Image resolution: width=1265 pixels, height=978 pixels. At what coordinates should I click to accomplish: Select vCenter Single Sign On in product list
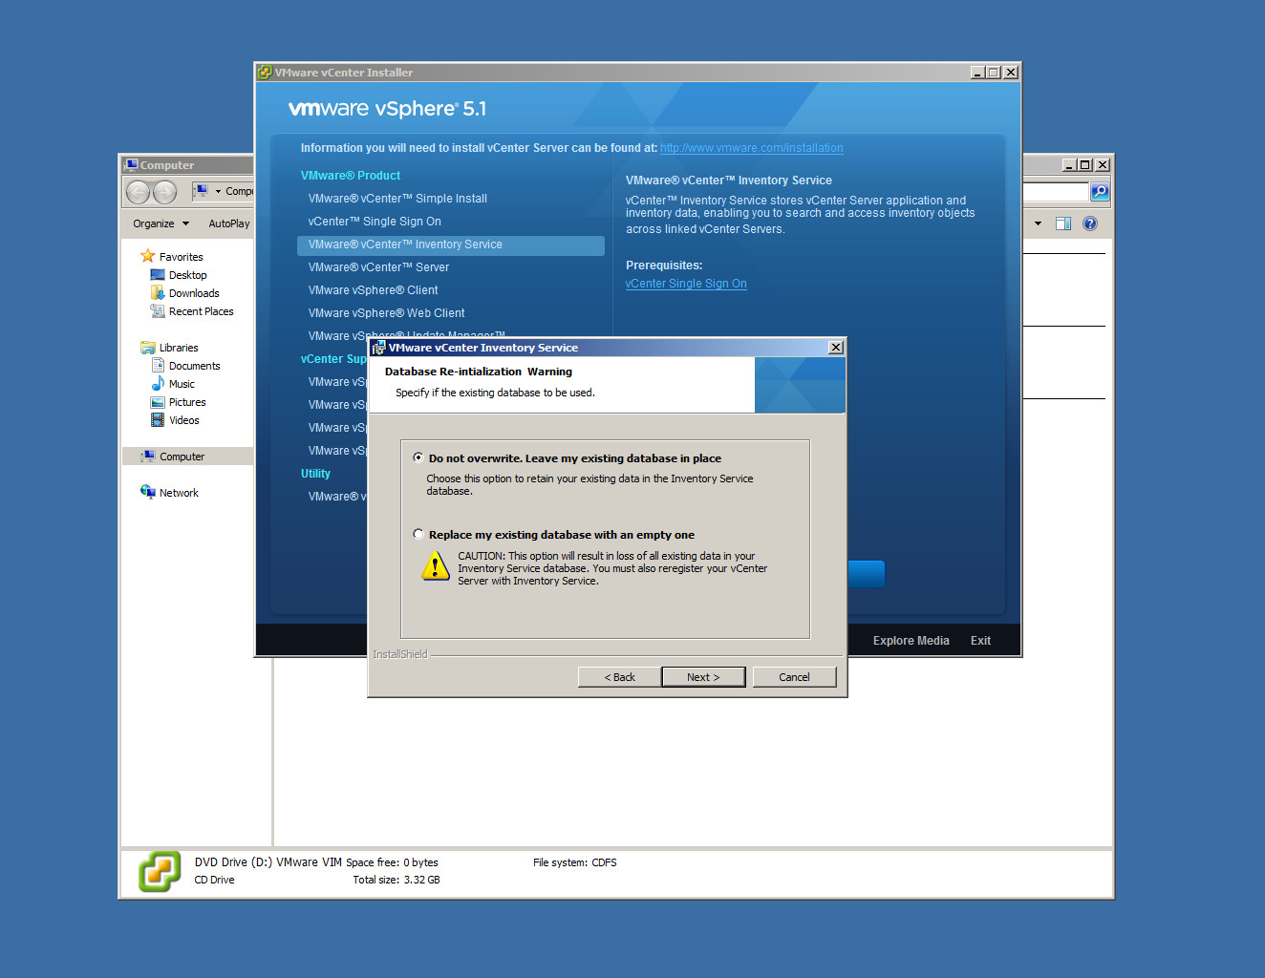pyautogui.click(x=375, y=222)
